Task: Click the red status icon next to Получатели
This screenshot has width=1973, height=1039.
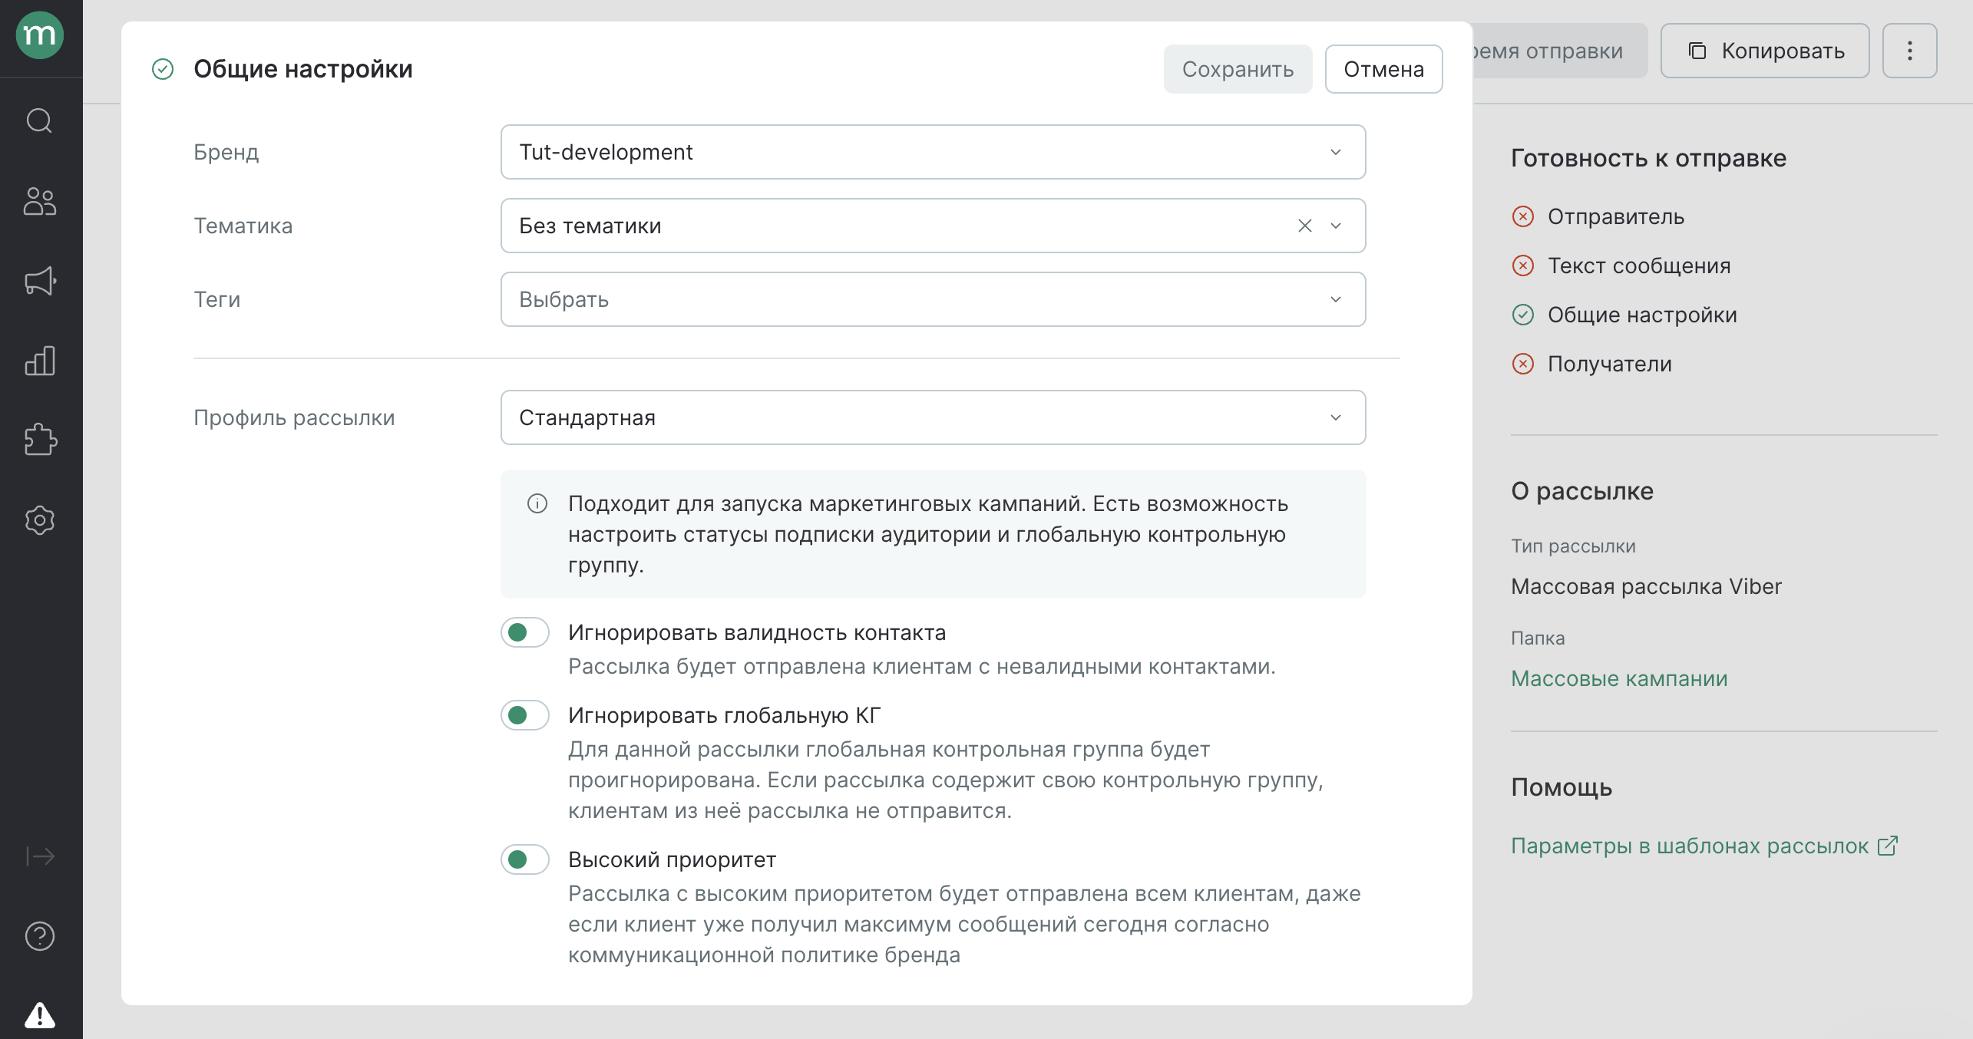Action: point(1523,364)
